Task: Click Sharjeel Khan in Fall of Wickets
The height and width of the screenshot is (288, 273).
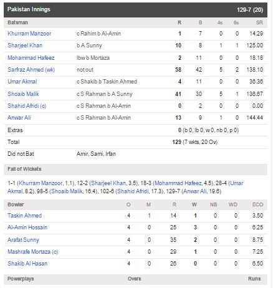Action: tap(108, 183)
